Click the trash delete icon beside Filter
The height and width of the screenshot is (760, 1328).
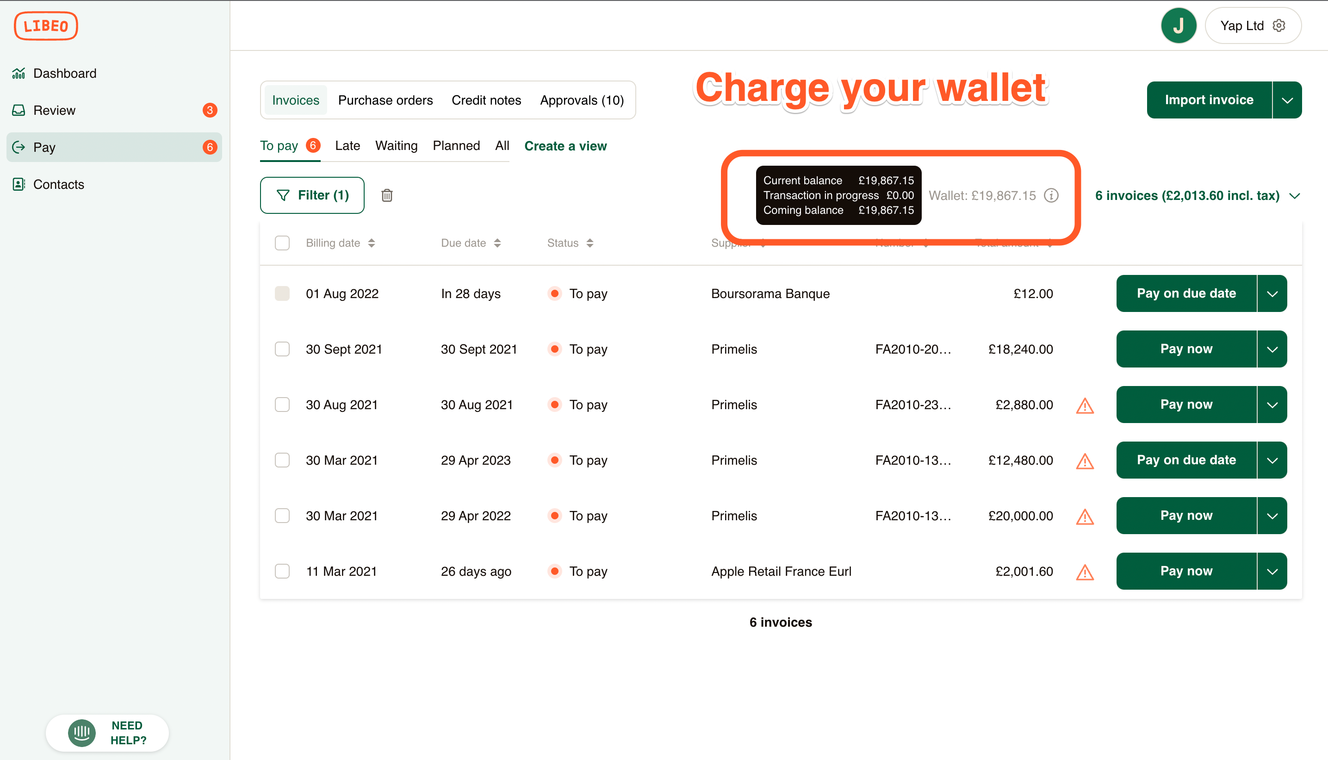click(x=387, y=195)
